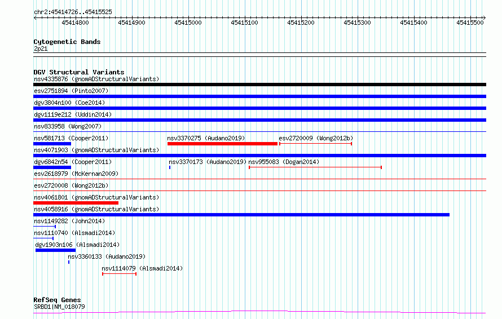
Task: Select the thin blue nsv1149282 line
Action: (45, 227)
